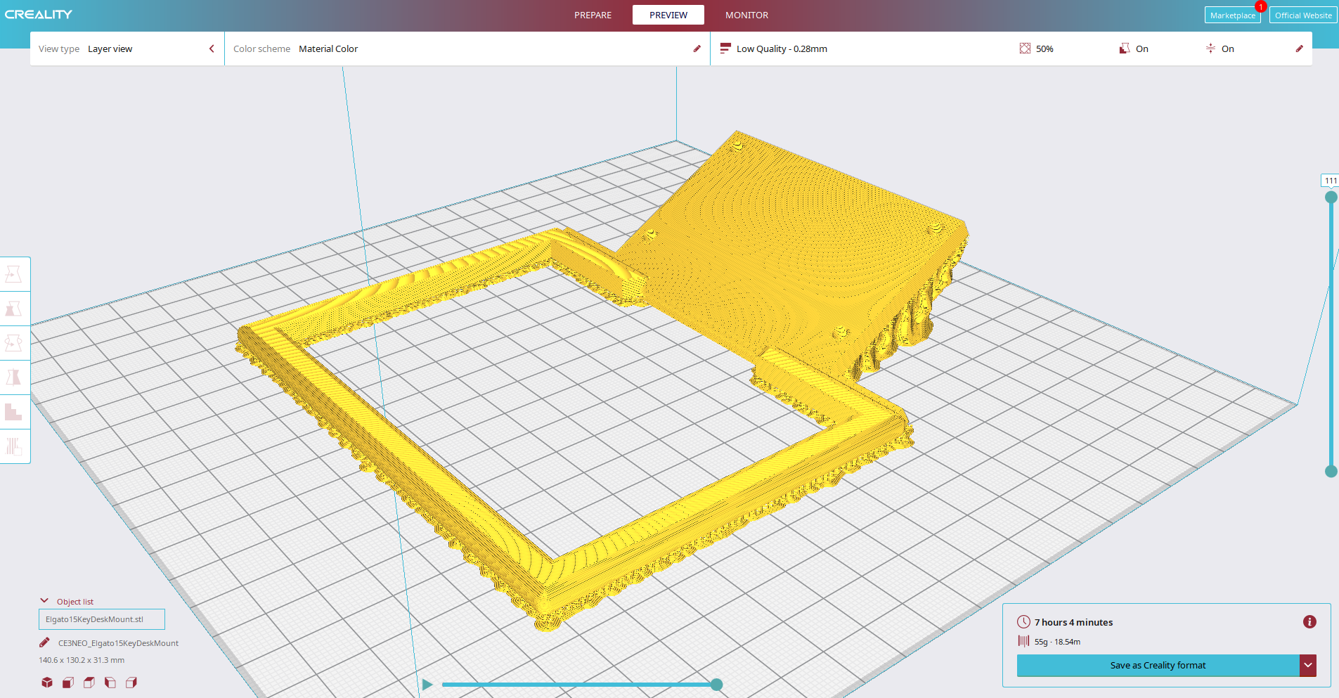Select the Scale tool in left toolbar
This screenshot has width=1339, height=698.
coord(13,309)
